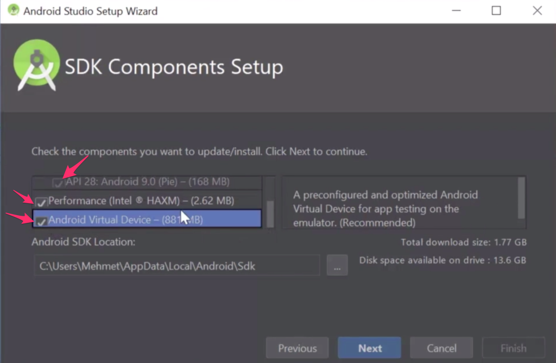Select the Performance (Intel ® HAXM) row
556x363 pixels.
click(147, 201)
